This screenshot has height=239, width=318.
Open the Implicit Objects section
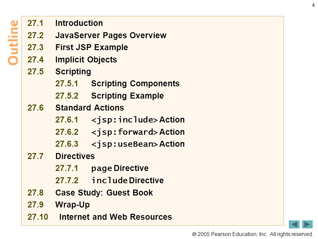[72, 59]
